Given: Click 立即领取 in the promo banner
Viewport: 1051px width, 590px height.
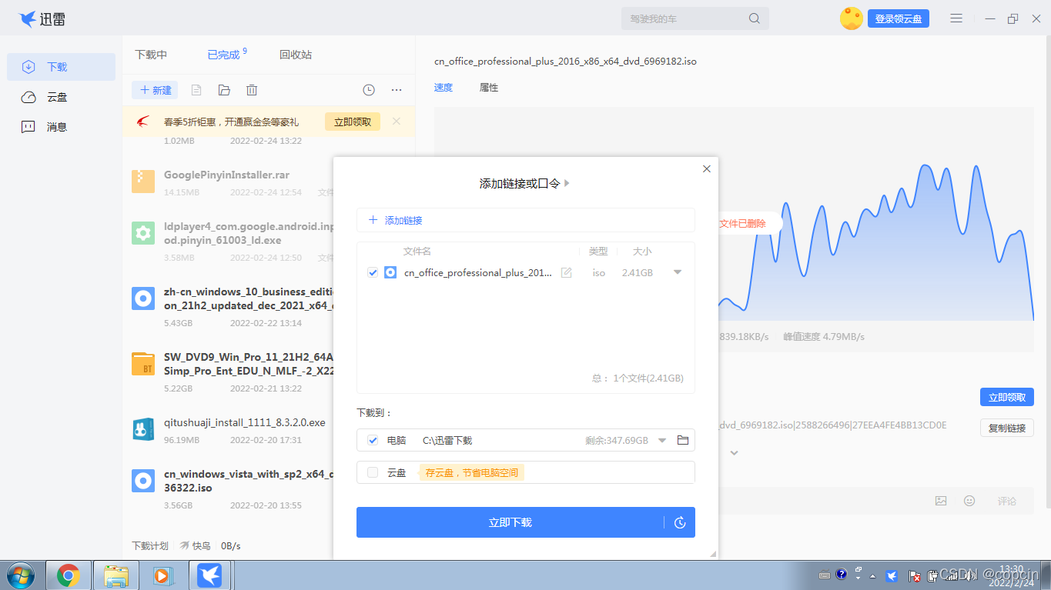Looking at the screenshot, I should [x=353, y=122].
